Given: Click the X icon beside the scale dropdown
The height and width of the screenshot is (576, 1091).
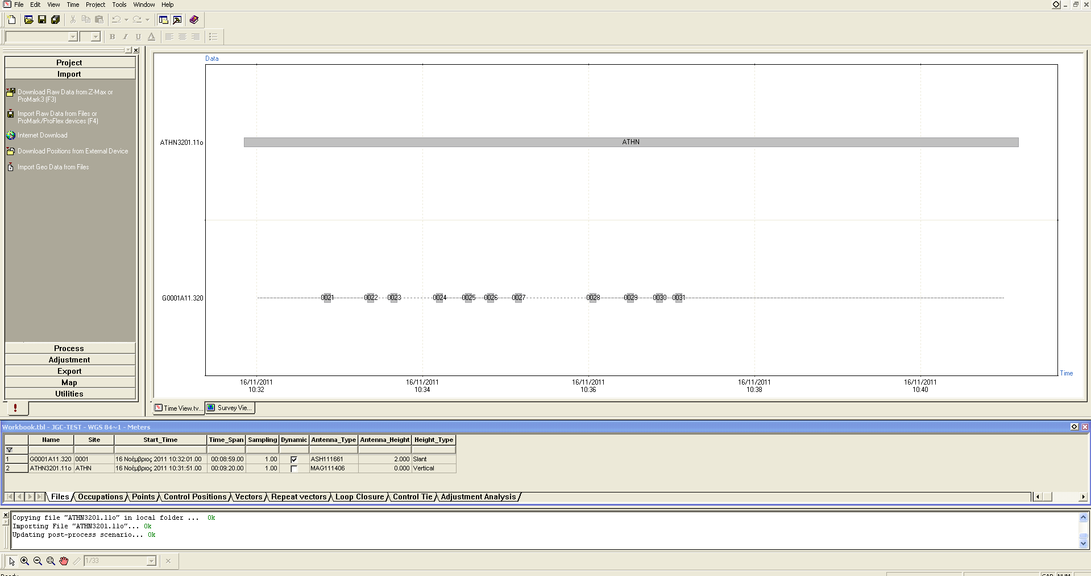Looking at the screenshot, I should 168,561.
